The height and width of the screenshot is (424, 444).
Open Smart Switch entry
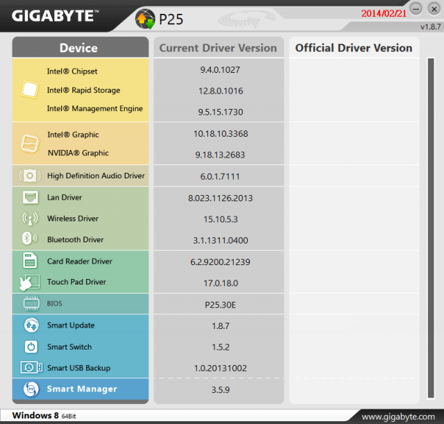69,347
